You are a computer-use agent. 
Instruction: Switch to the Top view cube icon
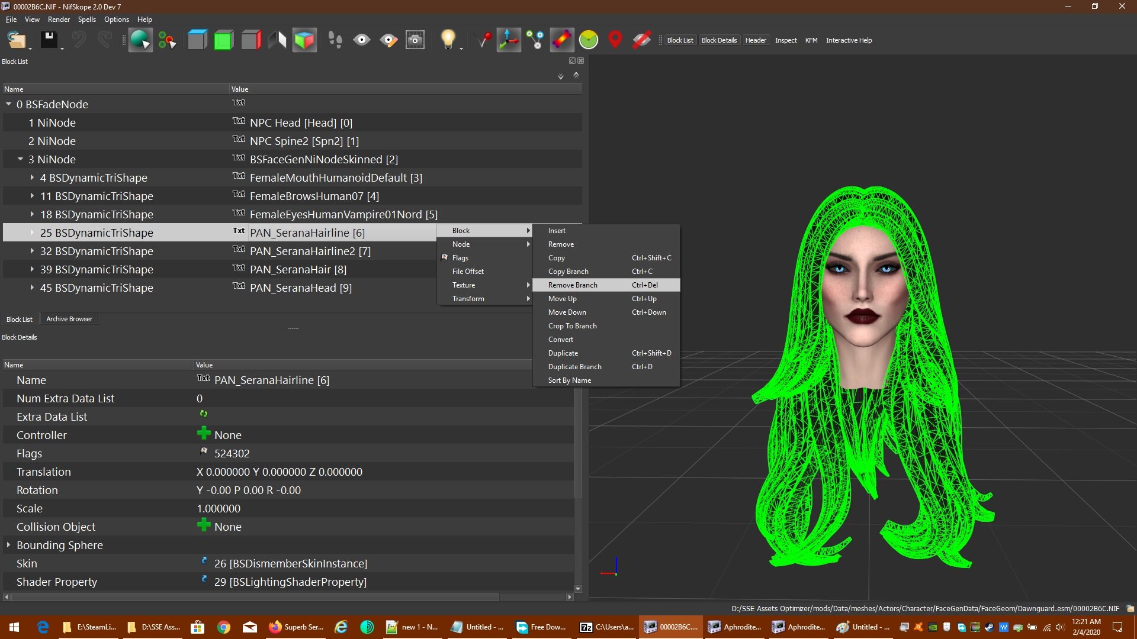[x=197, y=40]
